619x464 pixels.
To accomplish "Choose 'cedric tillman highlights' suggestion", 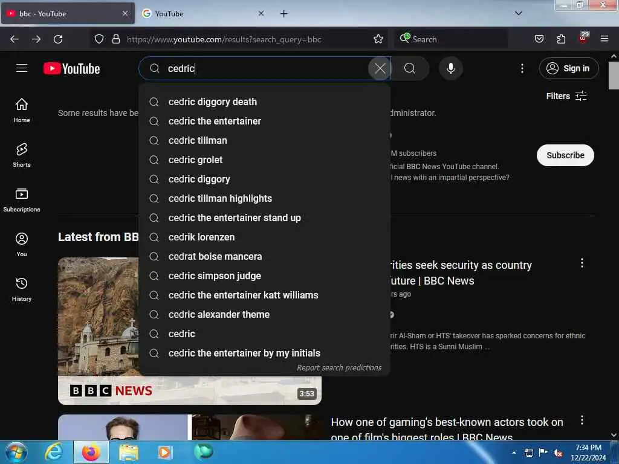I will pos(265,198).
